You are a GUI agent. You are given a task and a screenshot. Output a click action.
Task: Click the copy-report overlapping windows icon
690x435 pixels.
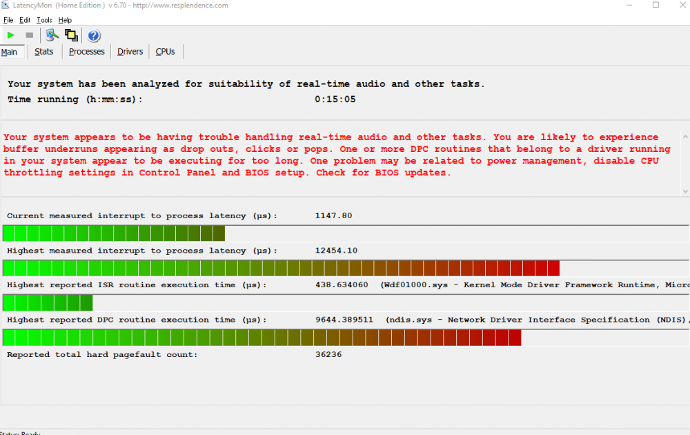click(x=71, y=35)
